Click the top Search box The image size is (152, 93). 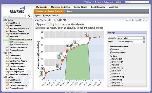[137, 2]
